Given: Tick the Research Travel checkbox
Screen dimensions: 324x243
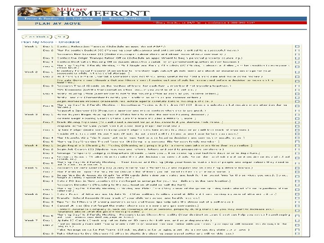Looking at the screenshot, I should tap(297, 86).
